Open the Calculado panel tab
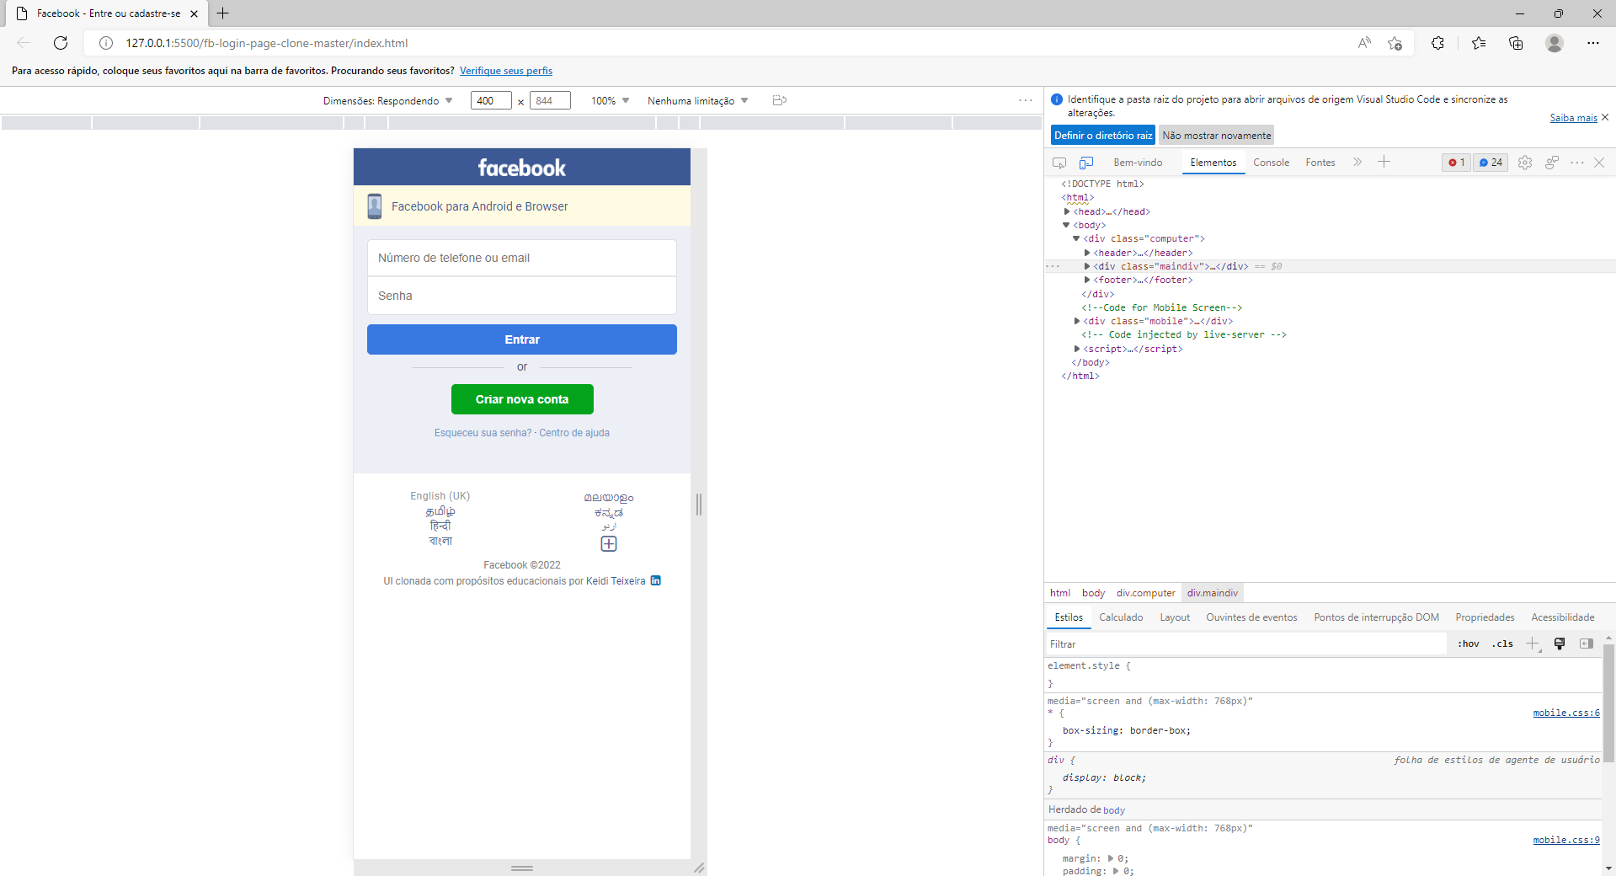The height and width of the screenshot is (876, 1616). (x=1120, y=617)
